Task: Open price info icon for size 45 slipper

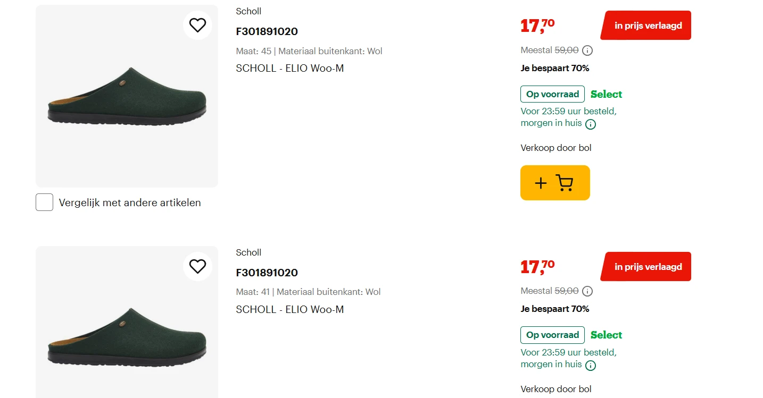Action: click(587, 51)
